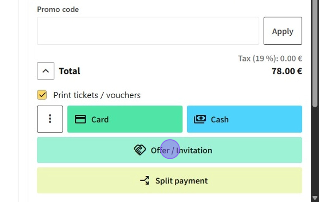Choose Cash as payment method
319x202 pixels.
click(x=244, y=119)
